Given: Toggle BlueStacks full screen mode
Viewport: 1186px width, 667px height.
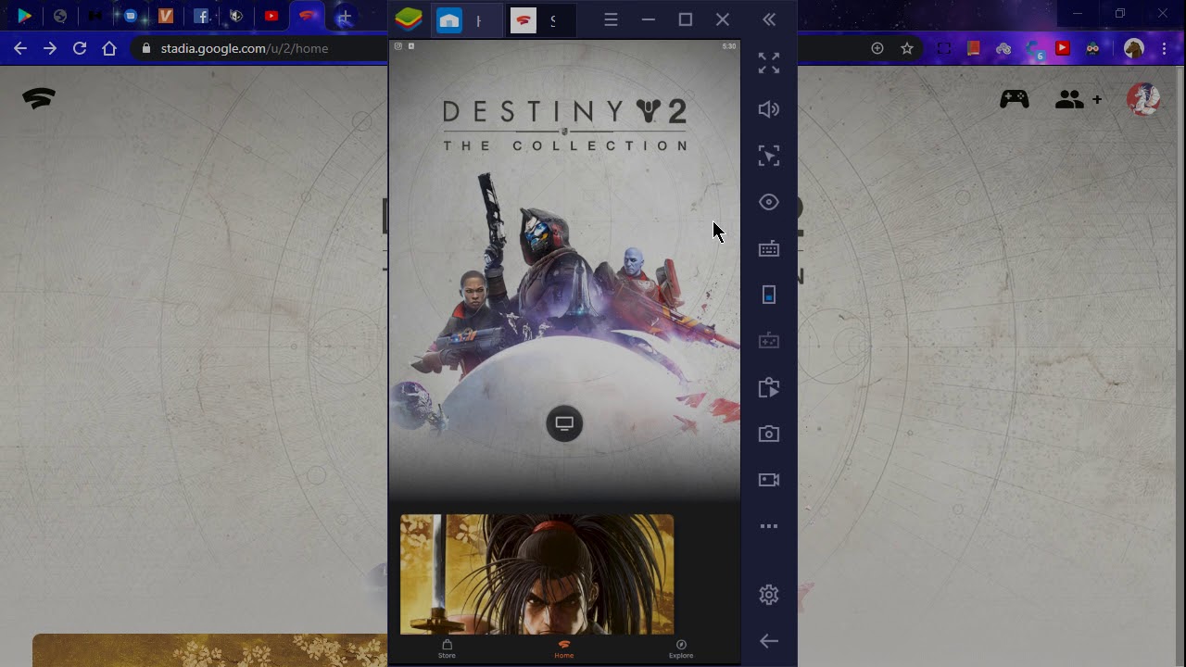Looking at the screenshot, I should pyautogui.click(x=769, y=63).
